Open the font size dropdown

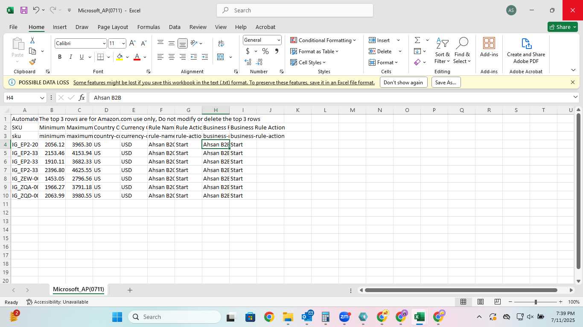point(123,43)
